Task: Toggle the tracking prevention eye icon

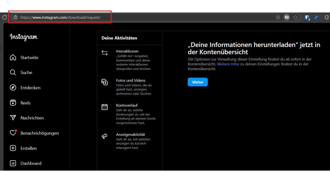Action: click(287, 18)
